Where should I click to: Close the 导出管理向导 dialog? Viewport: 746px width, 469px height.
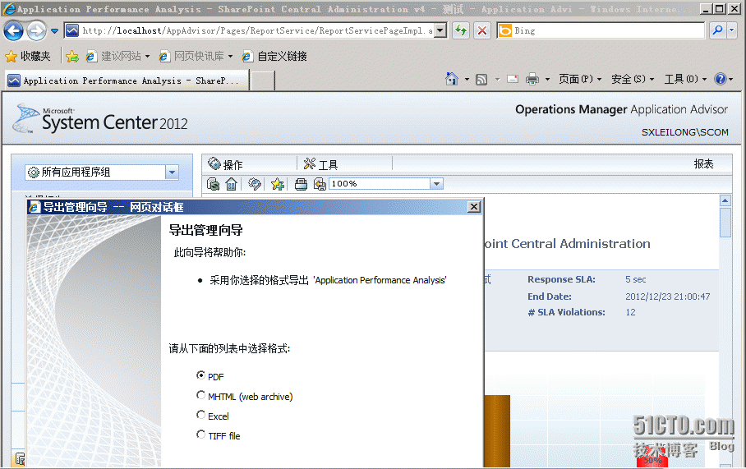474,207
